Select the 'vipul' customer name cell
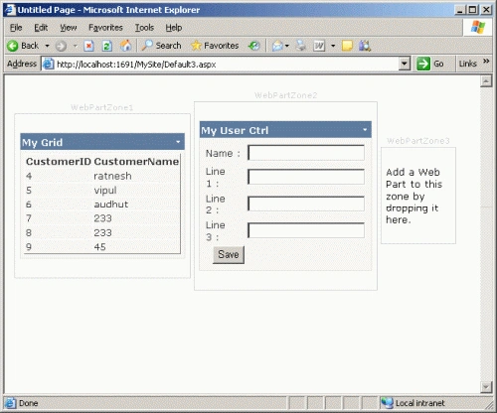This screenshot has height=413, width=497. coord(105,191)
